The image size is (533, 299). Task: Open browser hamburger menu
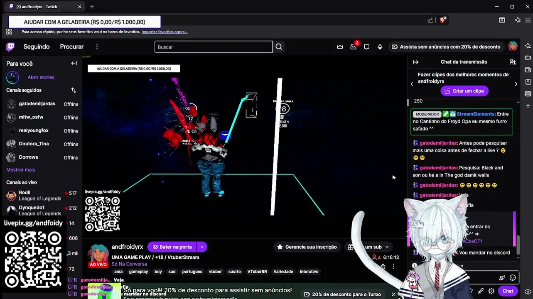click(x=528, y=20)
